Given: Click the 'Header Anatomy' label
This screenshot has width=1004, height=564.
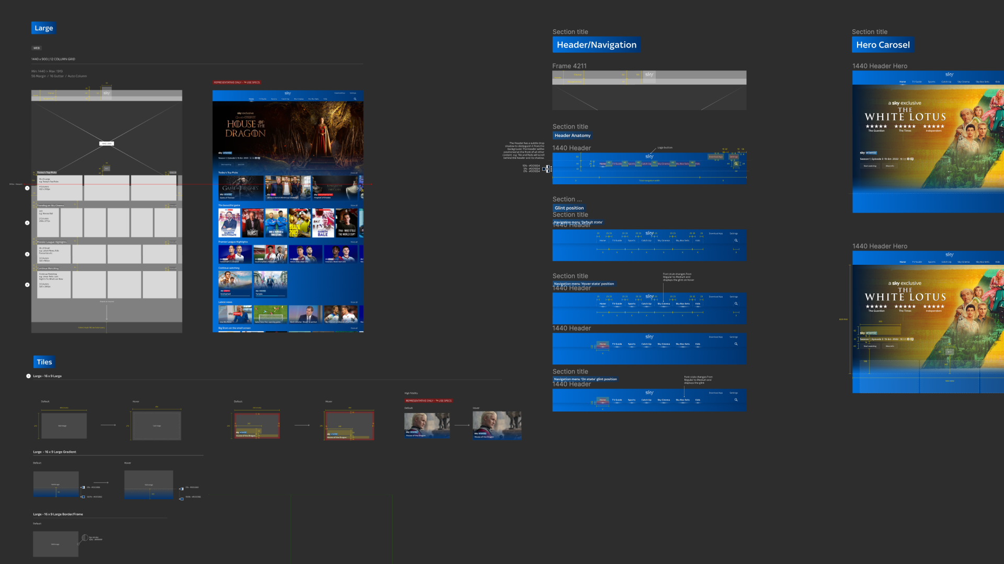Looking at the screenshot, I should pyautogui.click(x=573, y=135).
